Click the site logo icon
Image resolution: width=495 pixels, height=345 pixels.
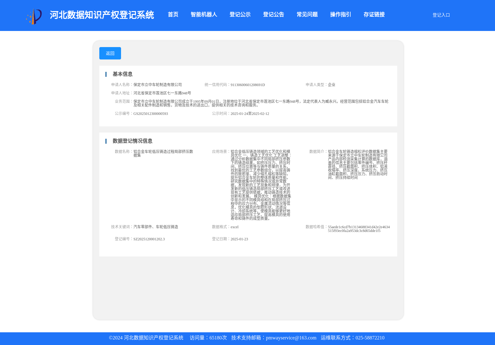click(34, 16)
